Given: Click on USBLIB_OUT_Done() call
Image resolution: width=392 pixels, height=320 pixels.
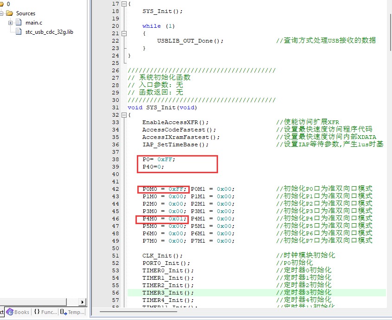Looking at the screenshot, I should coord(190,41).
